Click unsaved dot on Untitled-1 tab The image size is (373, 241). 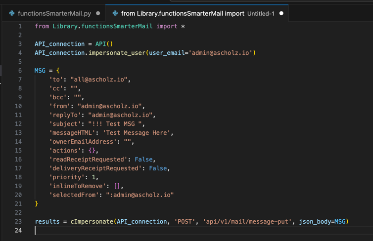pyautogui.click(x=281, y=13)
